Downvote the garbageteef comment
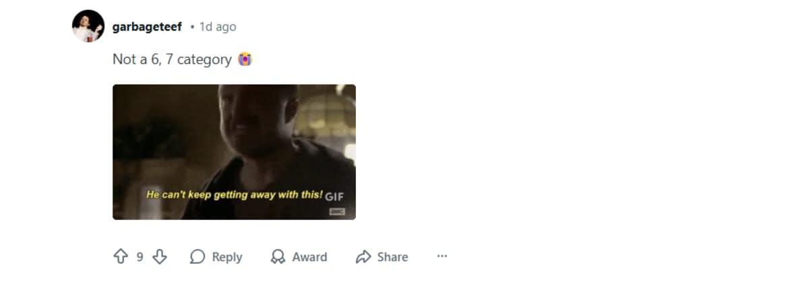Image resolution: width=809 pixels, height=288 pixels. tap(160, 257)
